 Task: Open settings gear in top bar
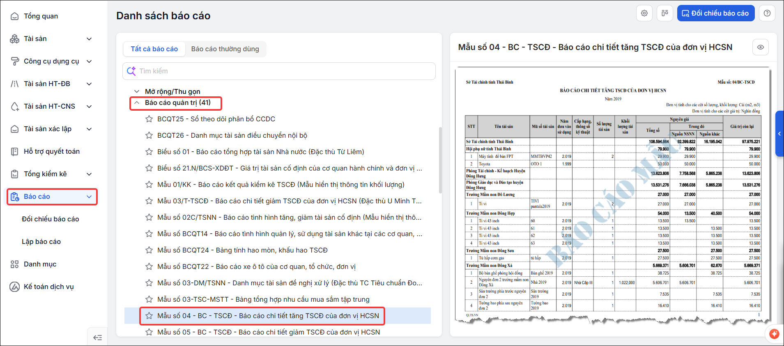point(644,13)
